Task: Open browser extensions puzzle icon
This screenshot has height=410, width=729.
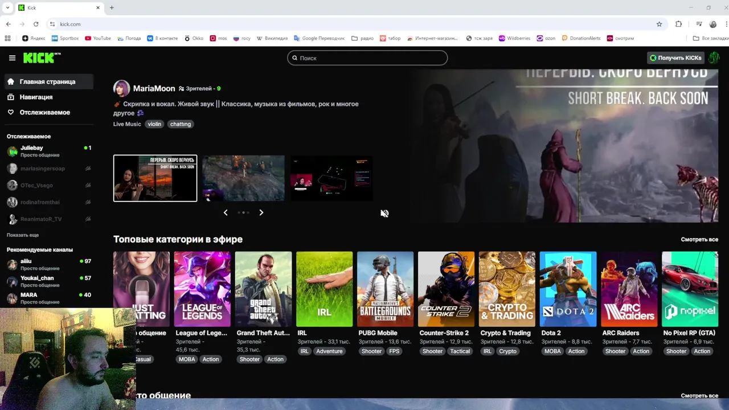Action: tap(678, 24)
